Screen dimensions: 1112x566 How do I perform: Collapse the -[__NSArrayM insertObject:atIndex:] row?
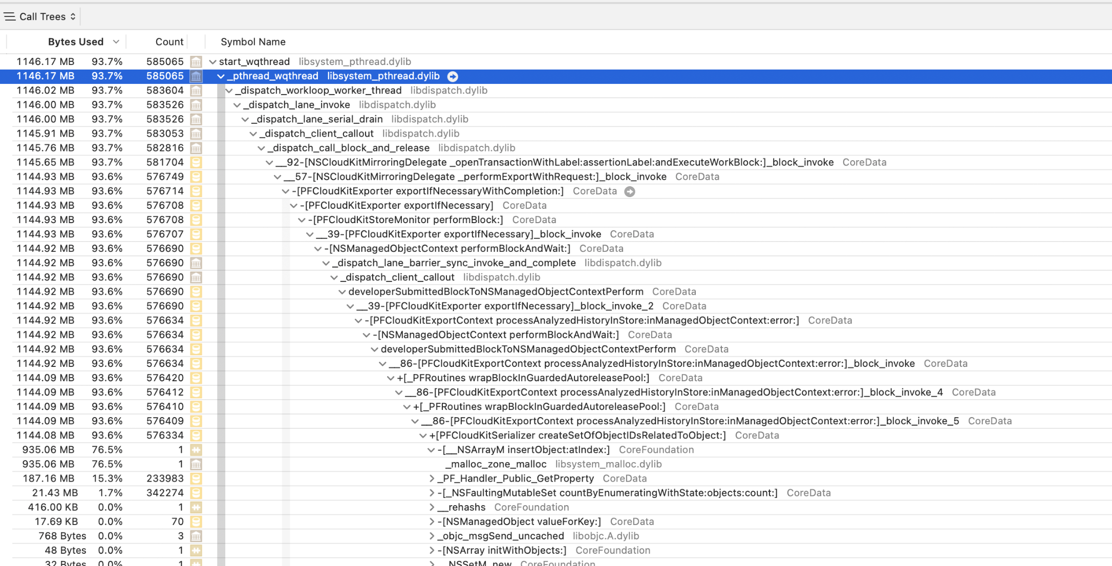[x=431, y=450]
